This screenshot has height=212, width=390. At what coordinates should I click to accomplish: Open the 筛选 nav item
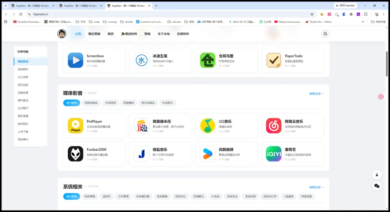click(111, 34)
